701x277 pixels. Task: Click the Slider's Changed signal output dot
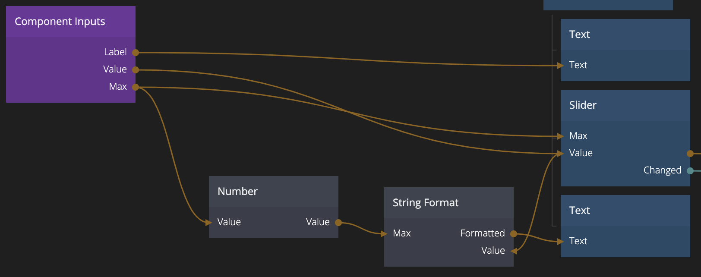coord(690,171)
